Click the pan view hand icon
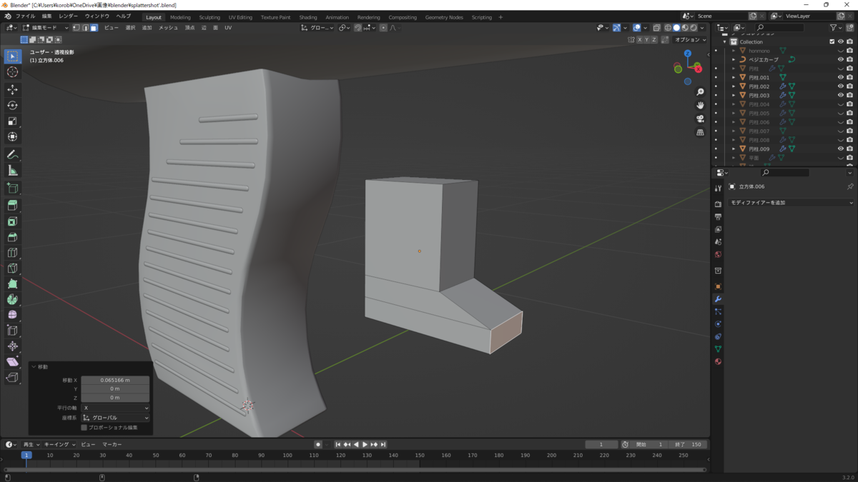 (700, 105)
